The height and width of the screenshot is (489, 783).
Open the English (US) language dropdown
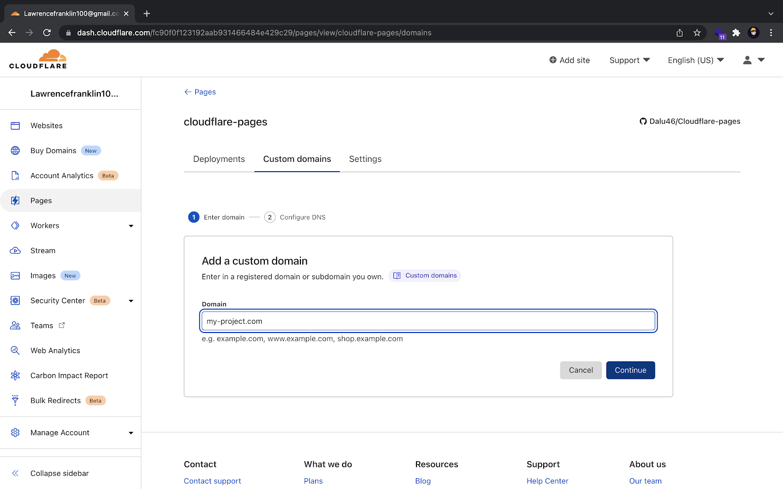pyautogui.click(x=696, y=60)
